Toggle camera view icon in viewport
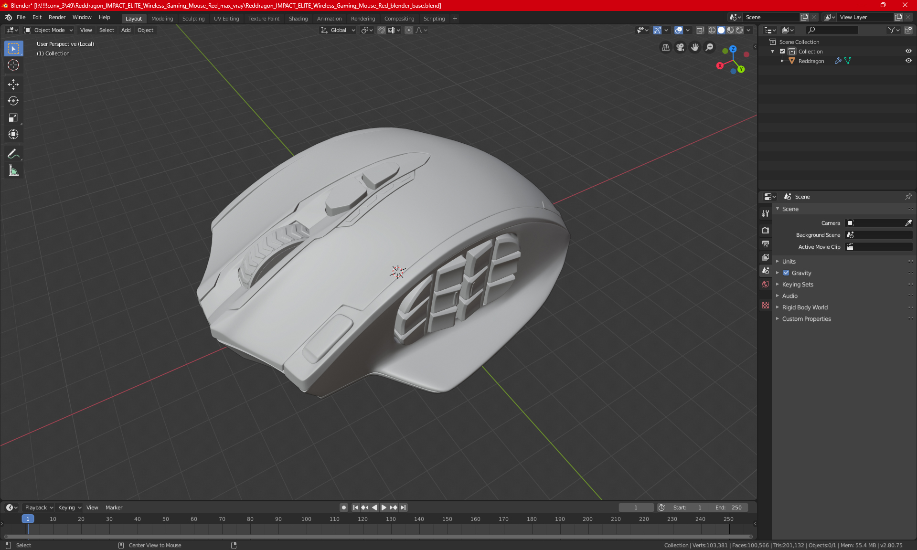The image size is (917, 550). point(680,47)
